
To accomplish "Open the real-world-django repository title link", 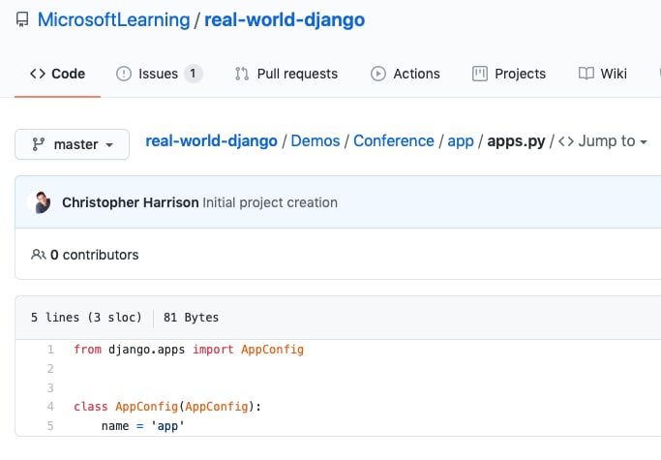I will pyautogui.click(x=285, y=19).
